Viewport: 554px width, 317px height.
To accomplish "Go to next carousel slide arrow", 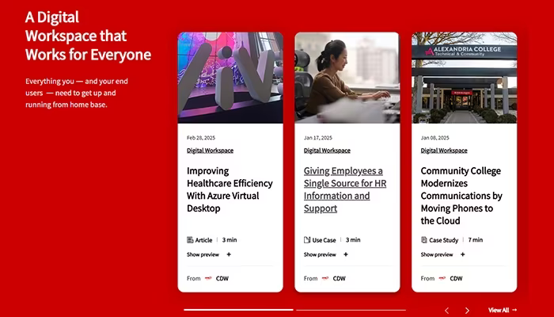I will [467, 311].
